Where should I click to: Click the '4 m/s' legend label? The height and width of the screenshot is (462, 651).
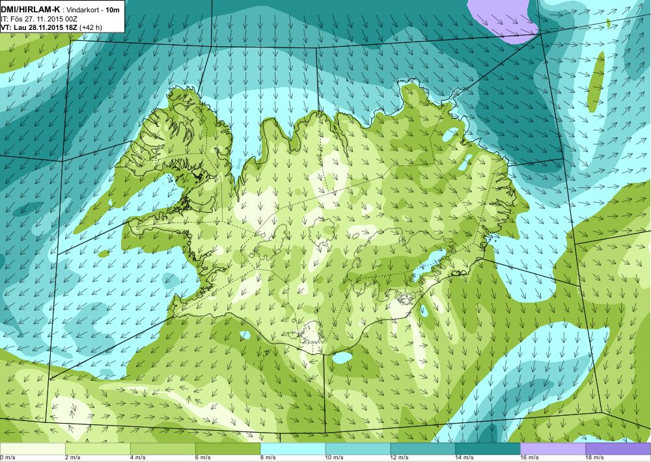pos(138,458)
